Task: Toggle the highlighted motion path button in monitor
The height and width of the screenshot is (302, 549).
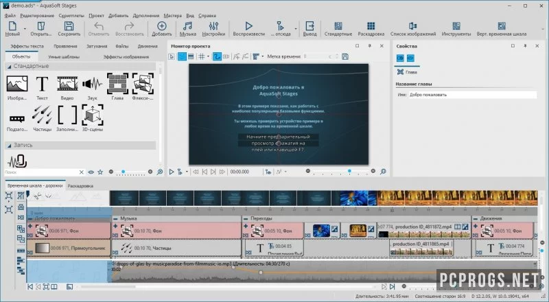Action: [217, 56]
